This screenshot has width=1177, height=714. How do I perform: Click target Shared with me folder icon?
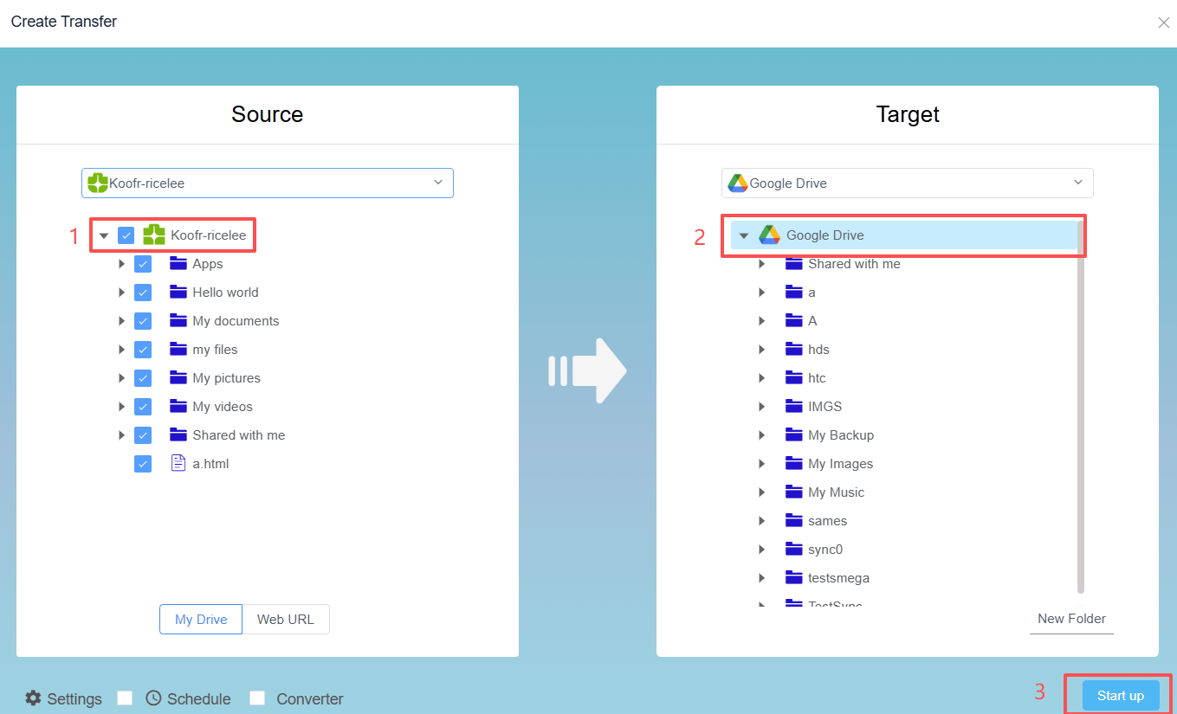pyautogui.click(x=794, y=263)
